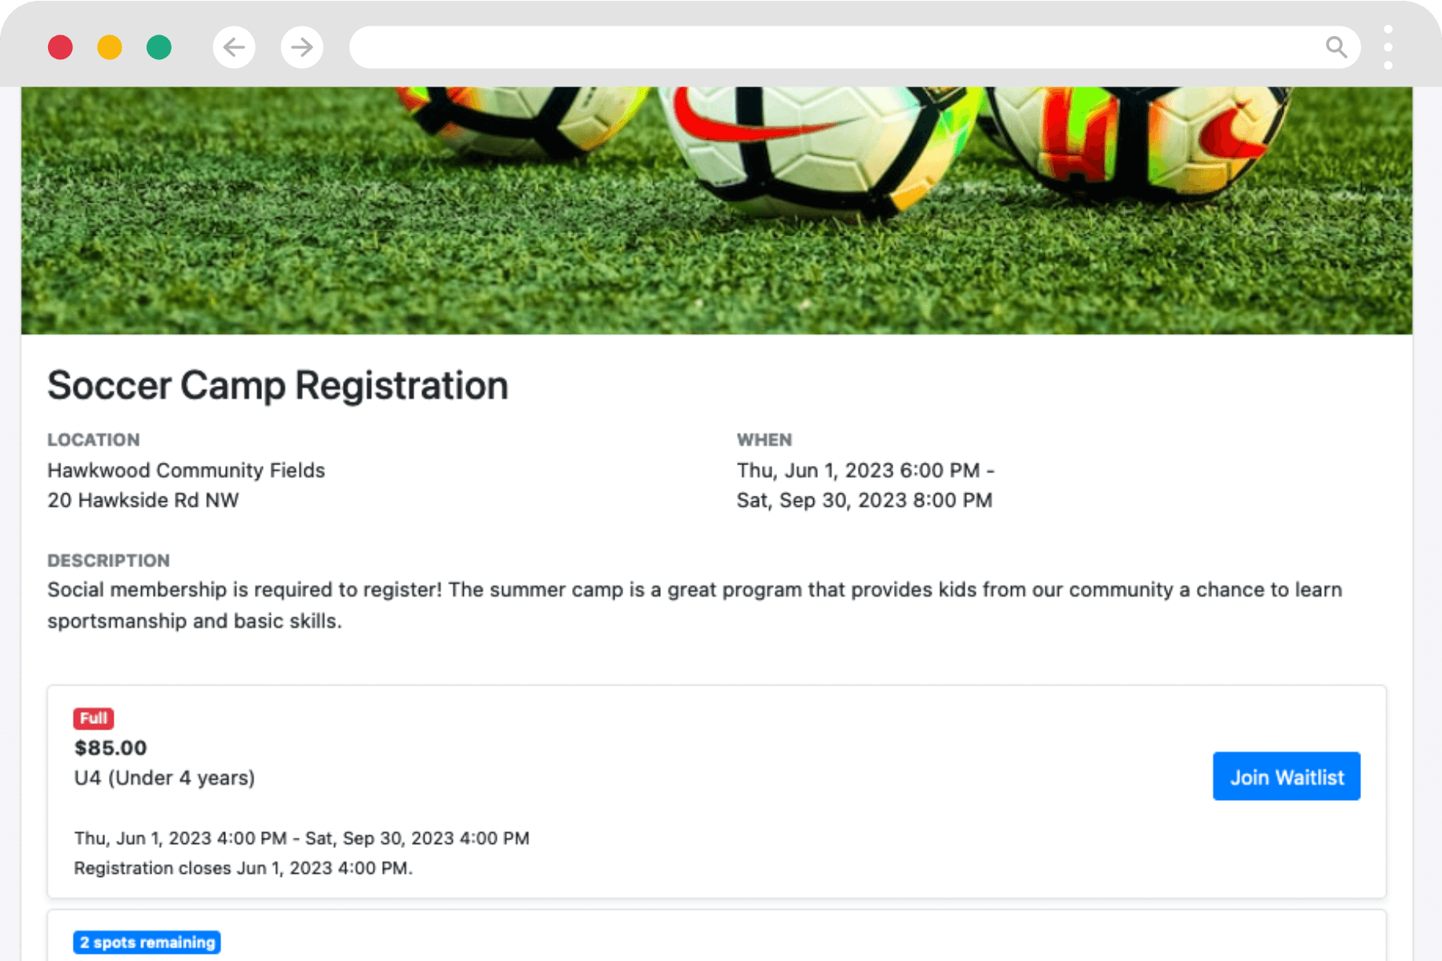This screenshot has width=1442, height=961.
Task: Click the WHEN section date range
Action: point(865,485)
